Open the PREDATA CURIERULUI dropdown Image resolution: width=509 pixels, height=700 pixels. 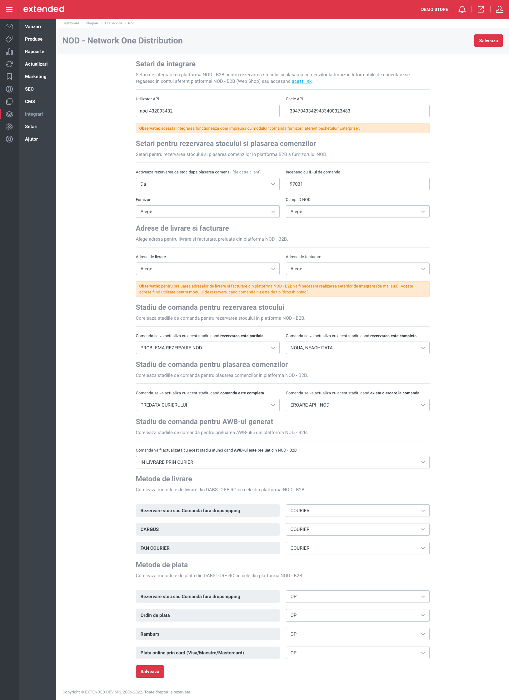(x=207, y=405)
